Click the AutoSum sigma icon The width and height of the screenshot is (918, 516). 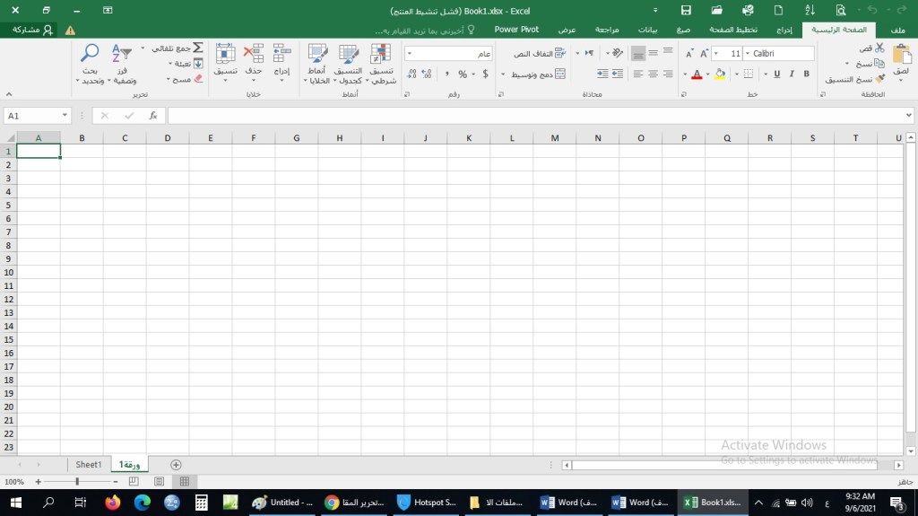[x=198, y=48]
